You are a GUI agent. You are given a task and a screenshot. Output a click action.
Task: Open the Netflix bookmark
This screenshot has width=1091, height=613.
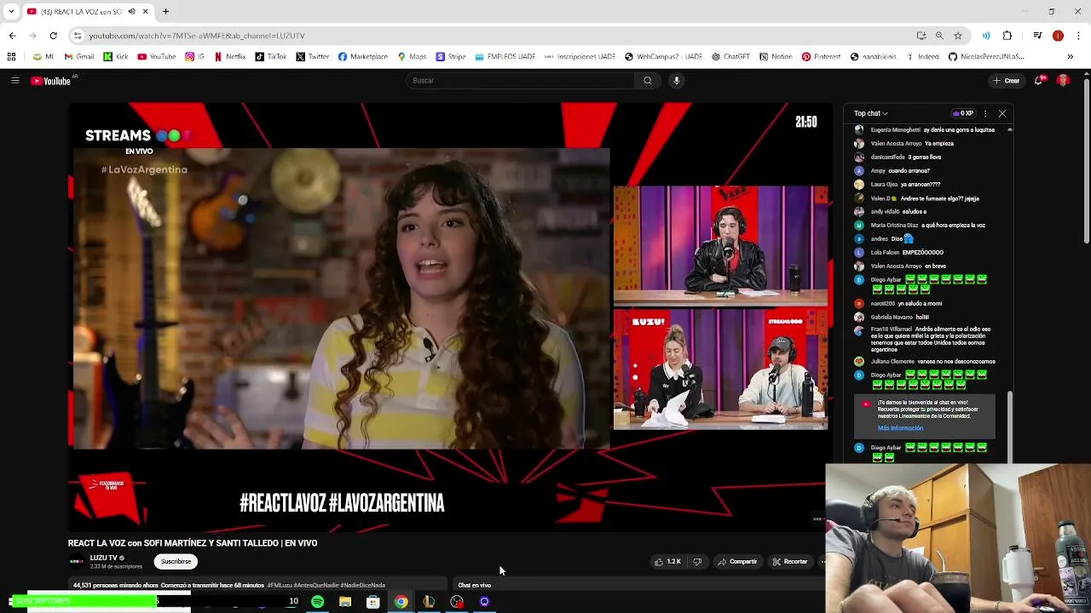(229, 57)
